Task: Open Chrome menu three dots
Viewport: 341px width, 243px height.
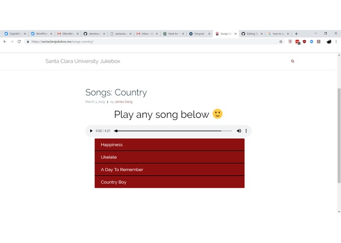Action: [x=336, y=41]
